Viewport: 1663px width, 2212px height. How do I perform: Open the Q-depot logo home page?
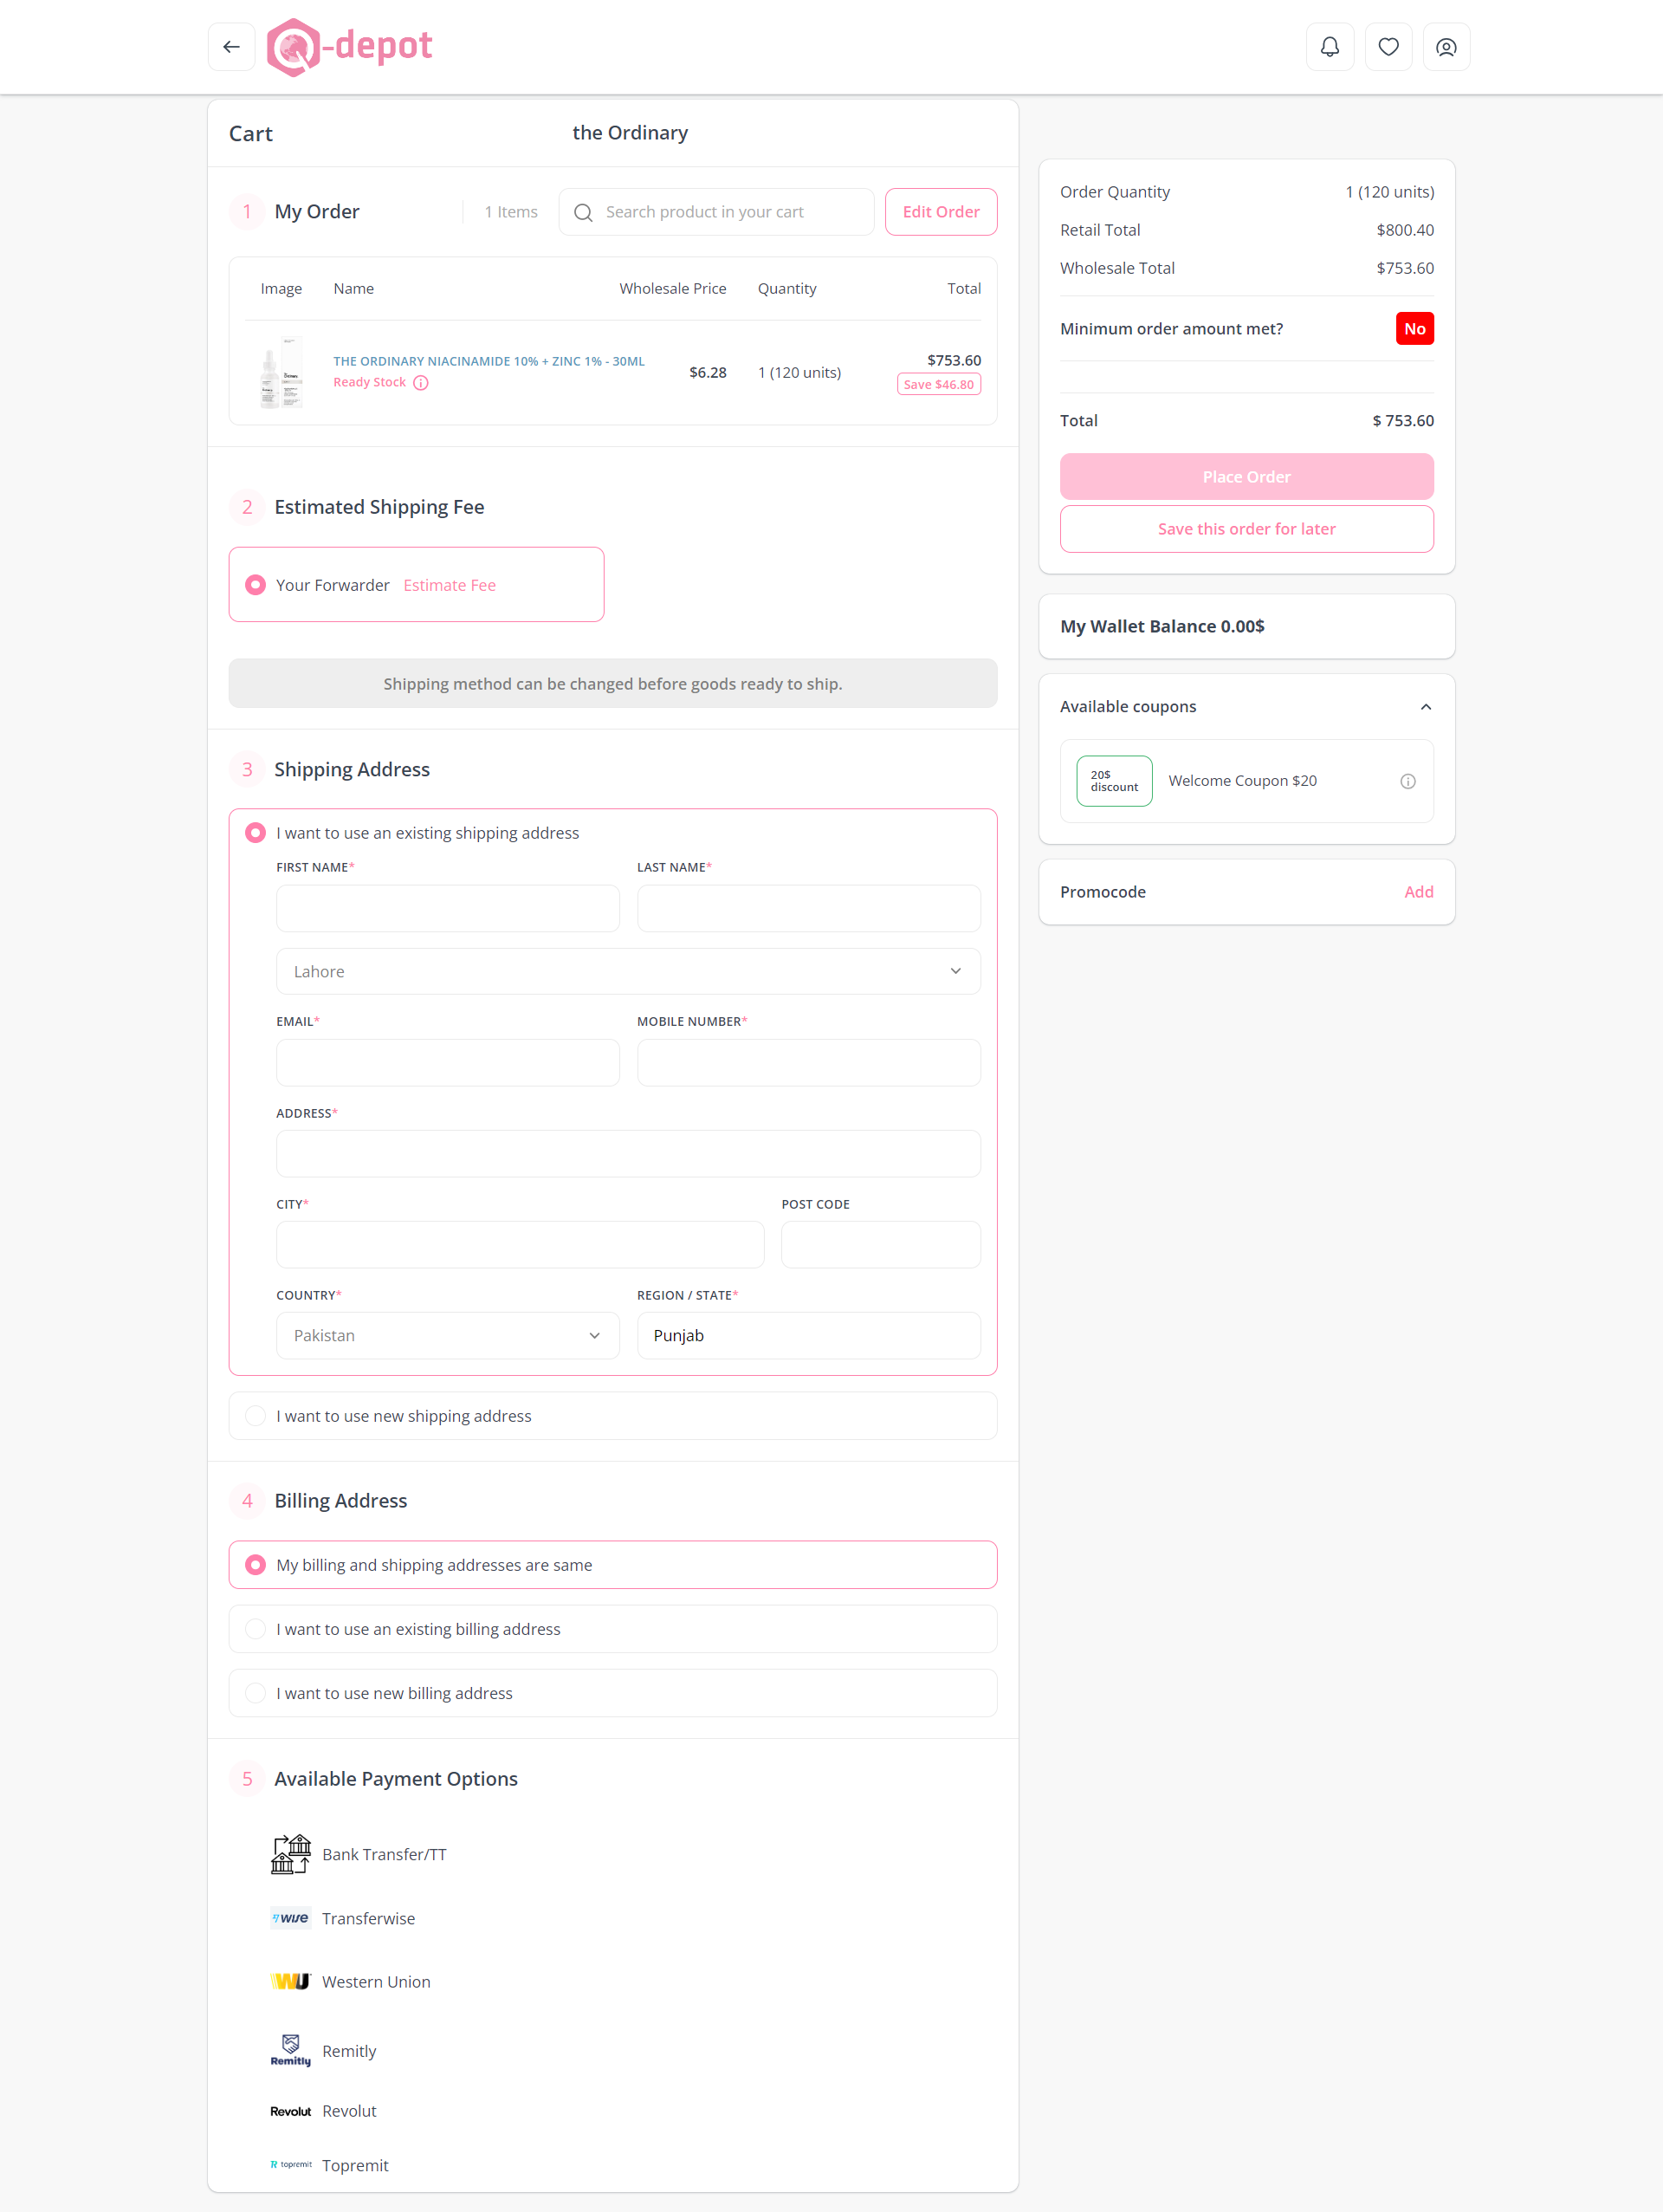[x=350, y=47]
